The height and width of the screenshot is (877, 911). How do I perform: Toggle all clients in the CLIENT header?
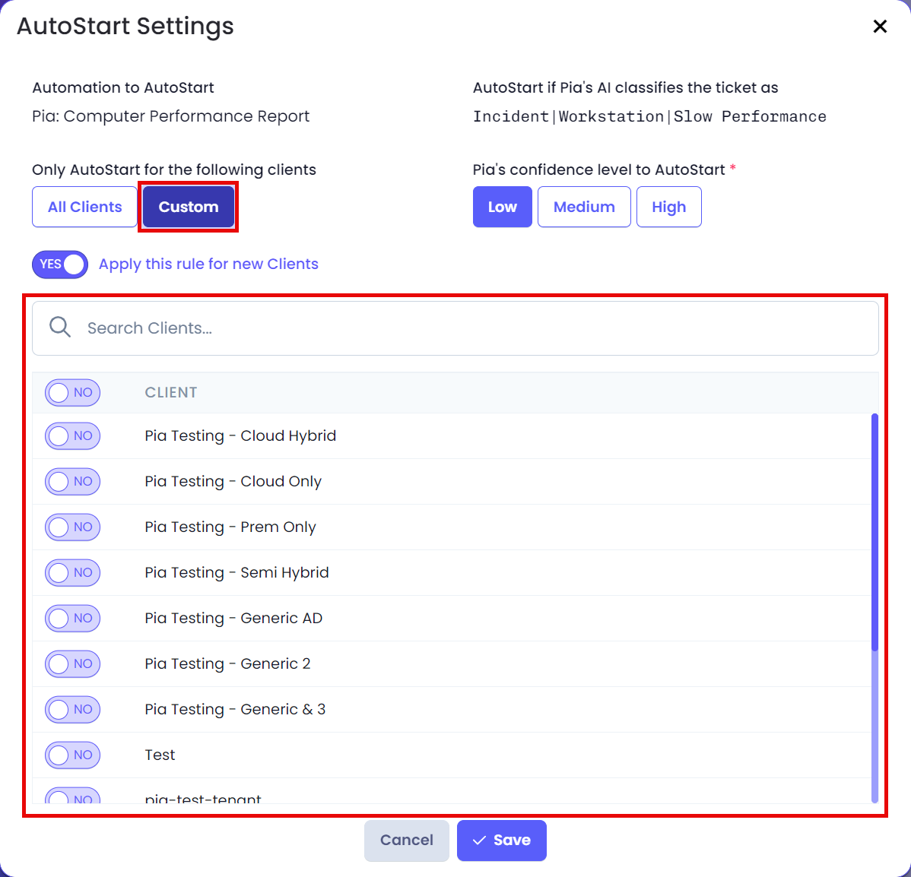73,393
